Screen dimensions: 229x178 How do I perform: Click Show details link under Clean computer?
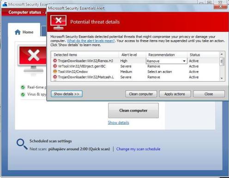(x=119, y=123)
